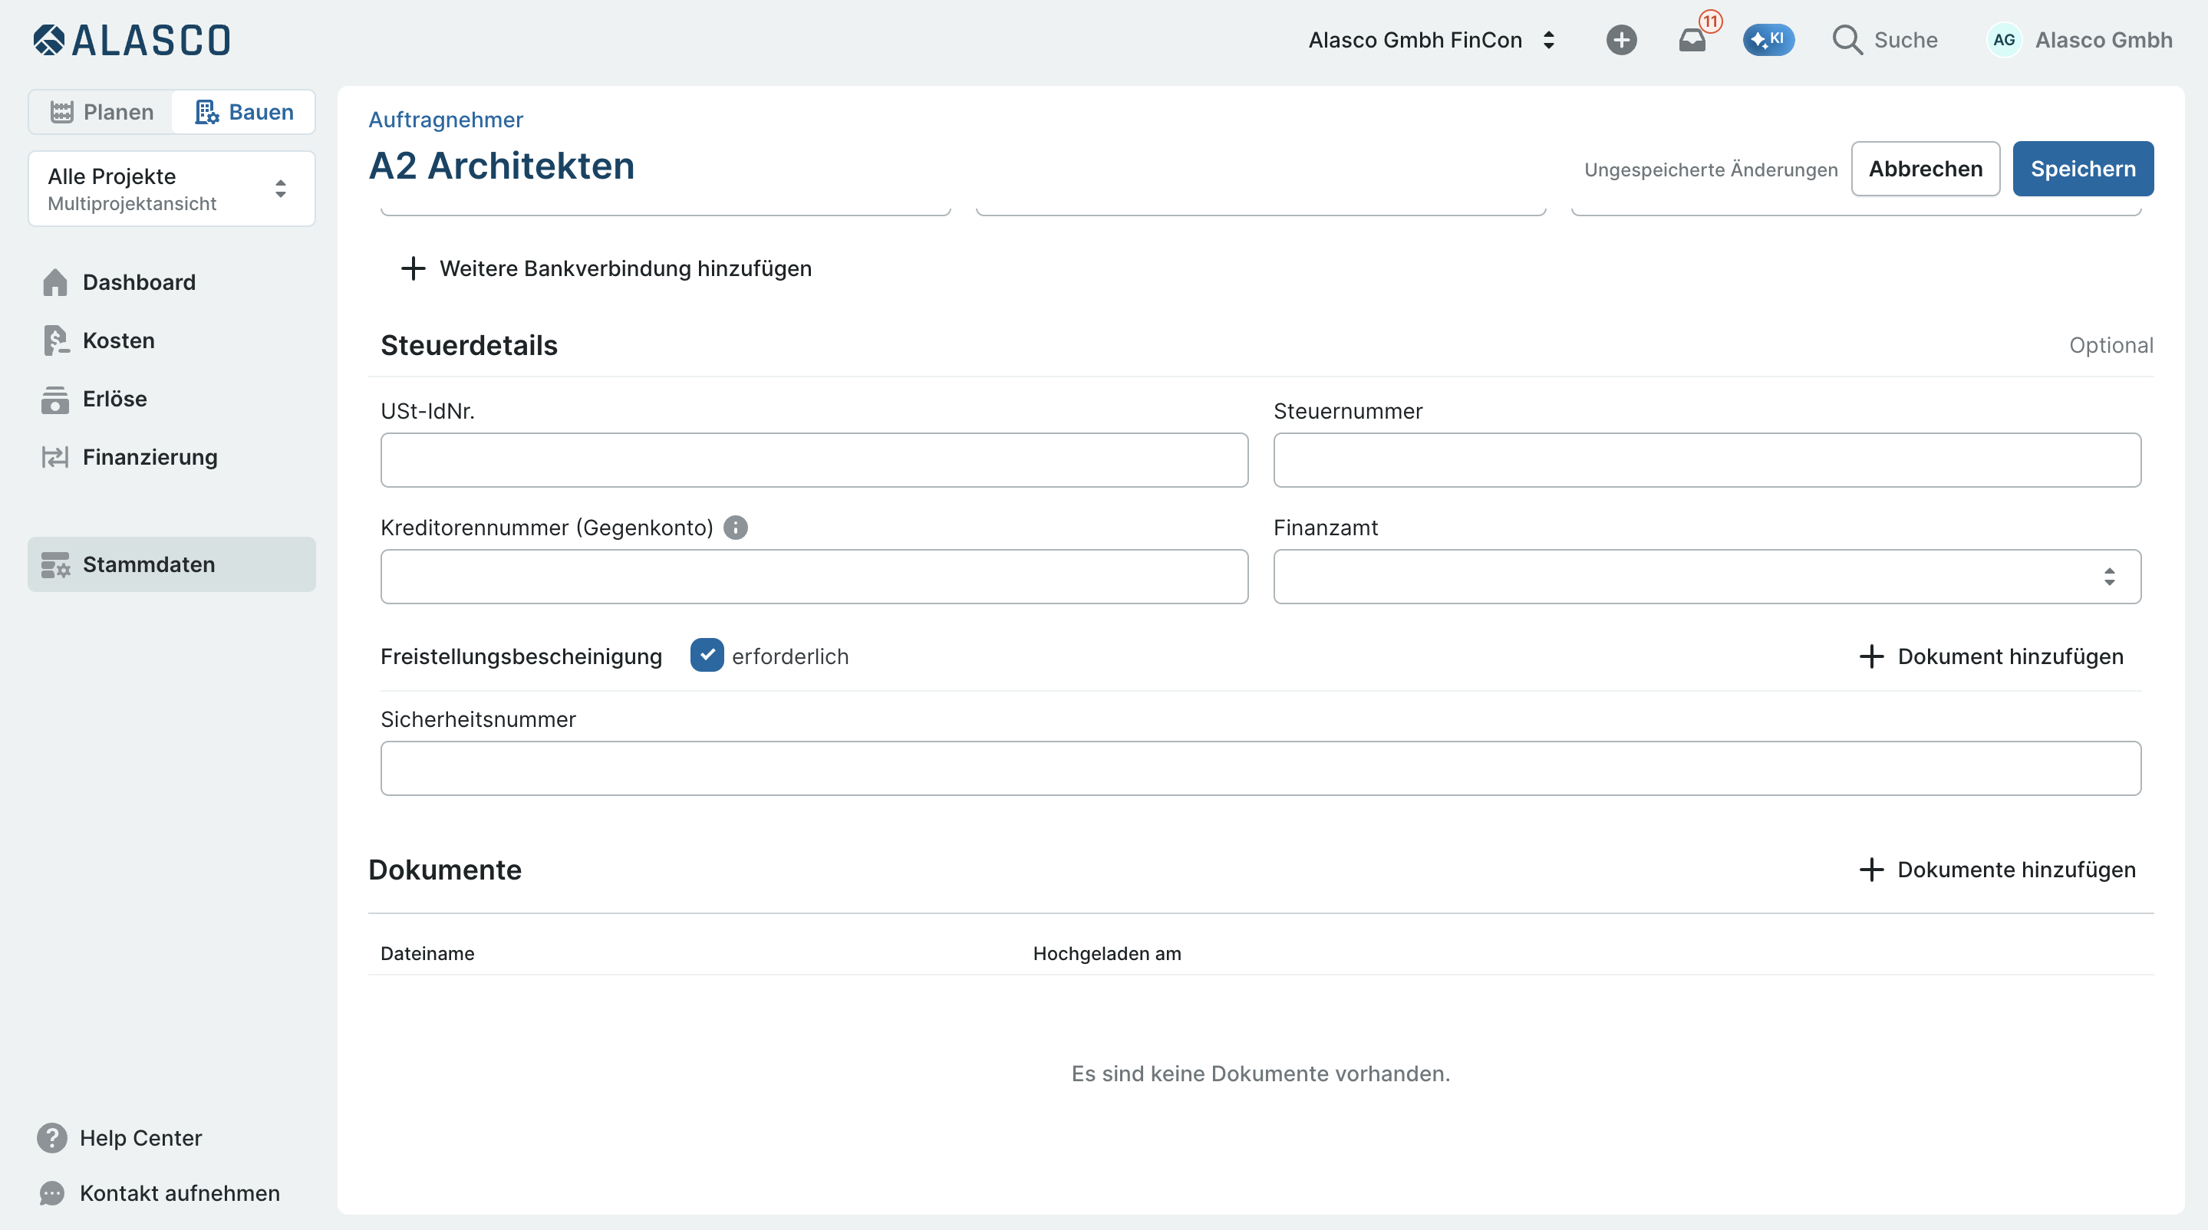The height and width of the screenshot is (1230, 2208).
Task: Open Finanzierung in the sidebar
Action: [x=171, y=457]
